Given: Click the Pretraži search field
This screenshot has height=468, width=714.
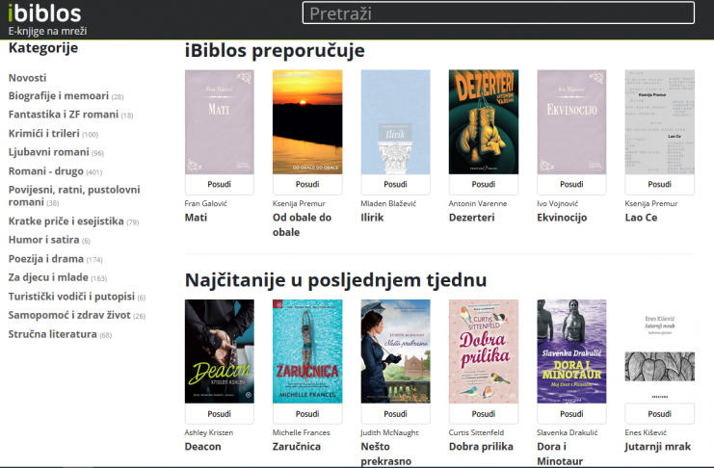Looking at the screenshot, I should tap(498, 13).
